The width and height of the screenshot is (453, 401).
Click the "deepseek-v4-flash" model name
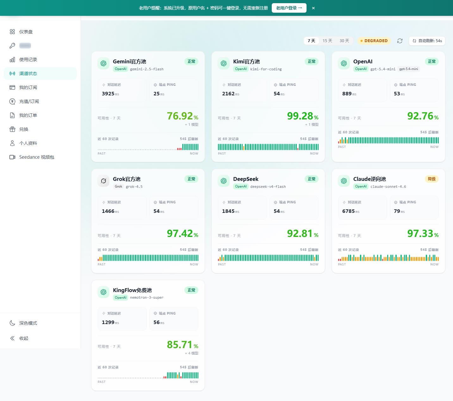click(268, 187)
